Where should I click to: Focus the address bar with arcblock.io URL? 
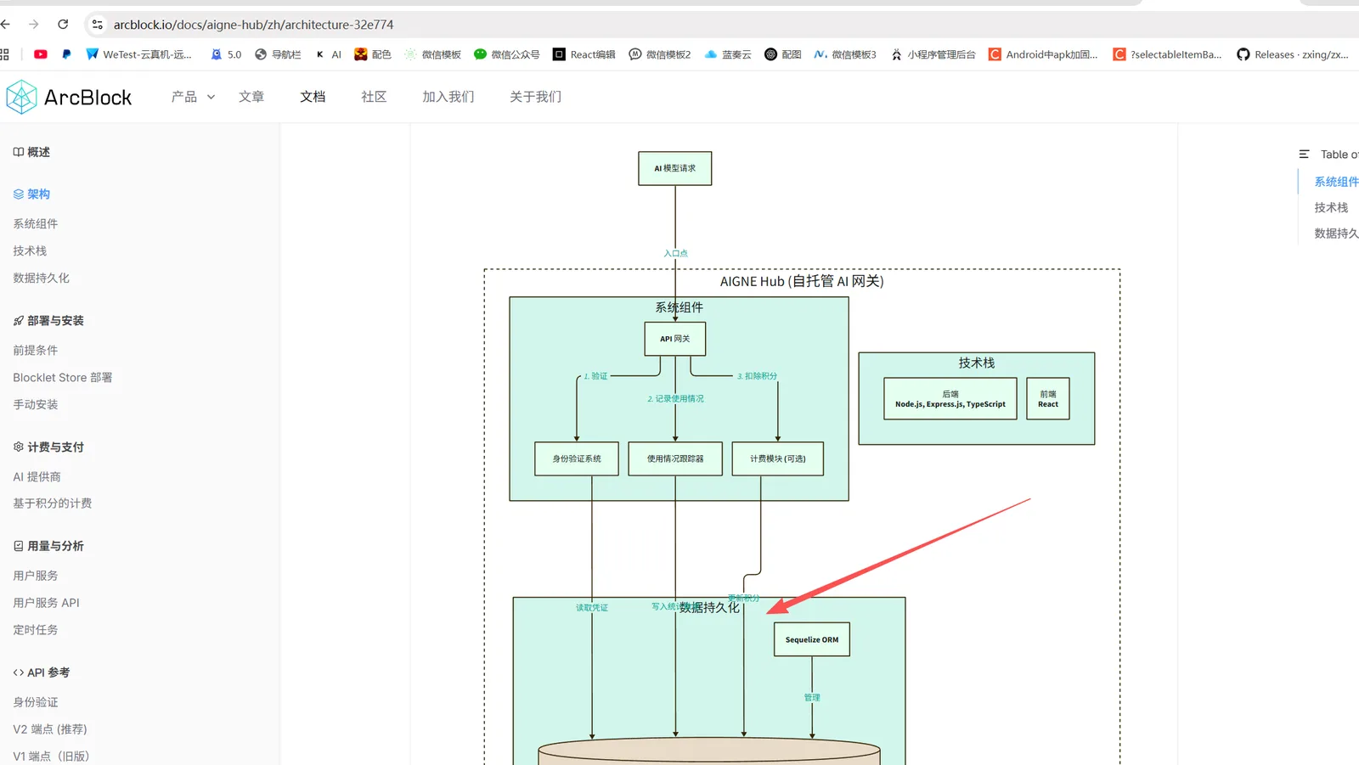pos(254,25)
